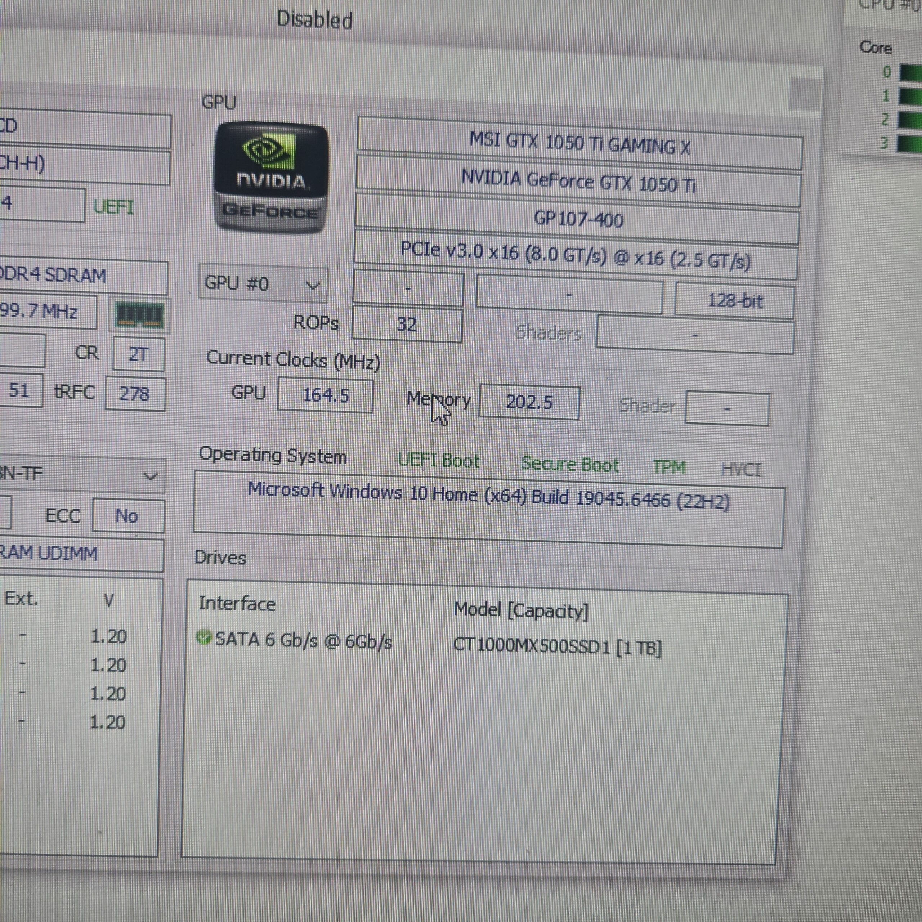This screenshot has height=922, width=922.
Task: Click the Drives section label
Action: [220, 558]
